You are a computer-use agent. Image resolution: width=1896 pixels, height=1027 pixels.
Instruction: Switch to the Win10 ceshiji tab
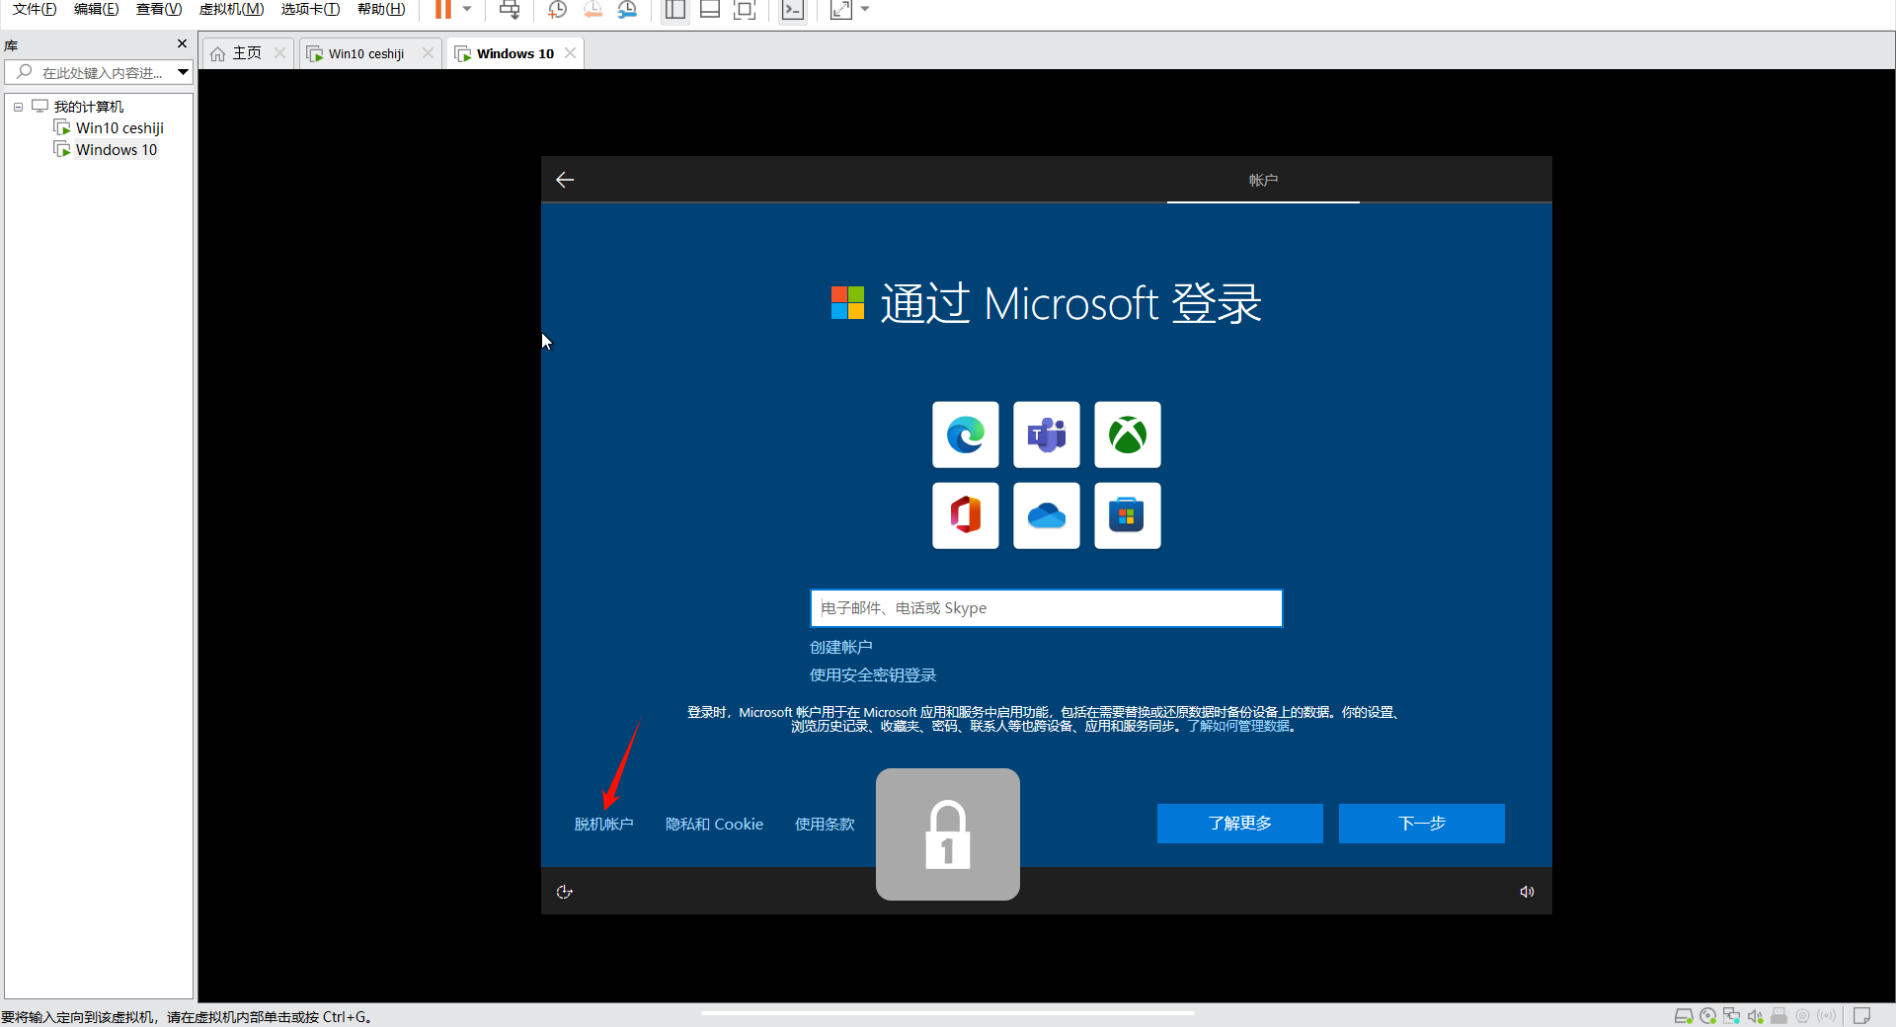[x=365, y=53]
